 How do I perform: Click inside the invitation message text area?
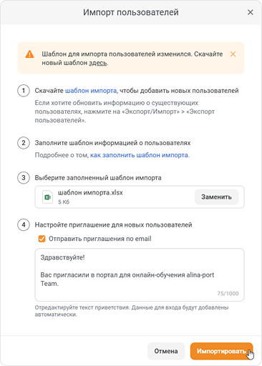140,275
